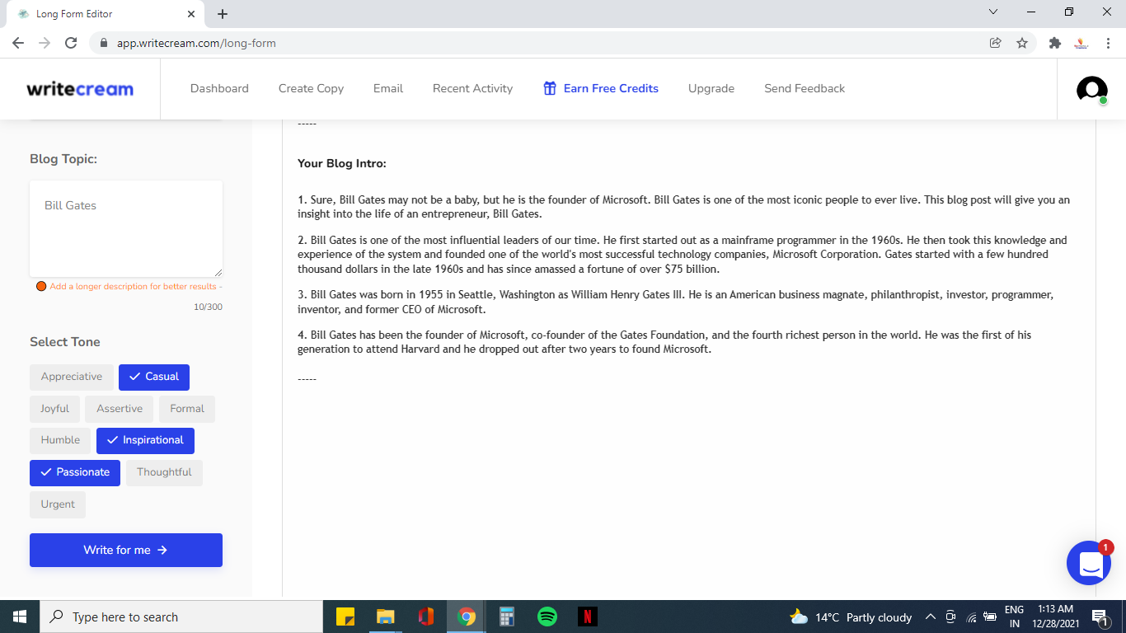The image size is (1126, 633).
Task: Click Send Feedback in the navbar
Action: [x=805, y=88]
